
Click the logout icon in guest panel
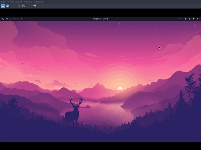[180, 19]
